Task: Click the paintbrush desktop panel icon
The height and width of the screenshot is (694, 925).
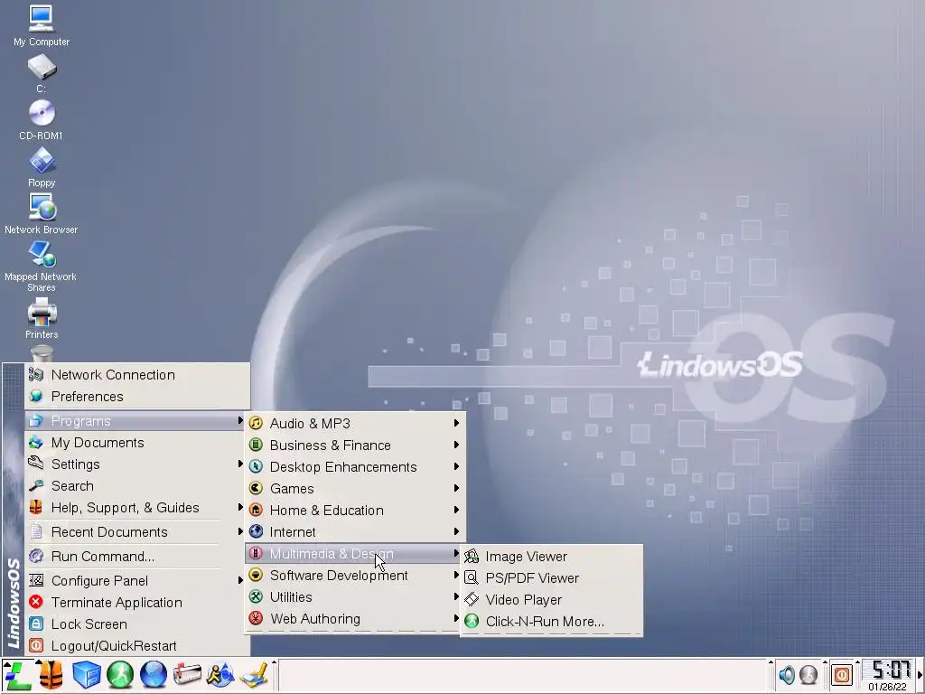Action: pos(255,675)
